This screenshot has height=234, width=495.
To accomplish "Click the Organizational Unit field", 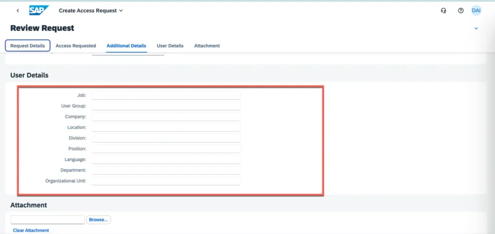I will 166,181.
